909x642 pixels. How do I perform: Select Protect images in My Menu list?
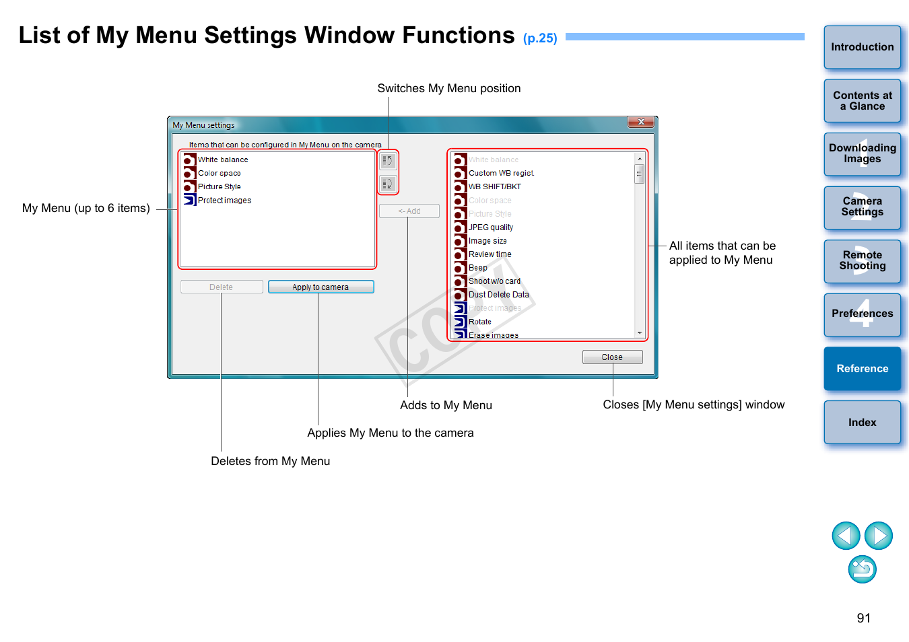[x=225, y=200]
